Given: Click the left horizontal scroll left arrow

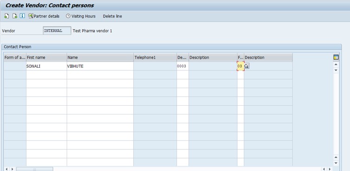Looking at the screenshot, I should pos(6,169).
